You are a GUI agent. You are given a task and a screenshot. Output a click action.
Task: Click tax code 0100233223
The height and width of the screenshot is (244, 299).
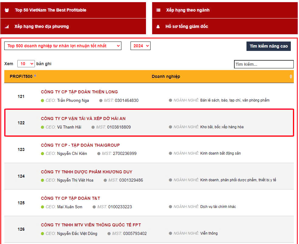tap(120, 207)
